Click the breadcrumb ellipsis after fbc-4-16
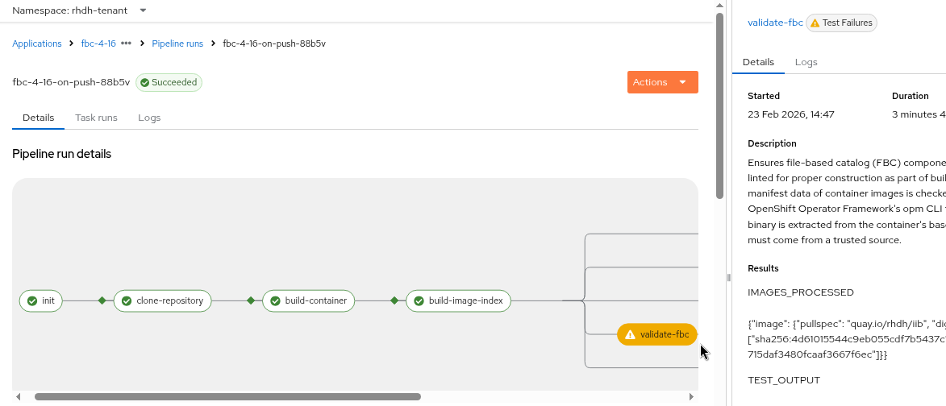 [126, 43]
